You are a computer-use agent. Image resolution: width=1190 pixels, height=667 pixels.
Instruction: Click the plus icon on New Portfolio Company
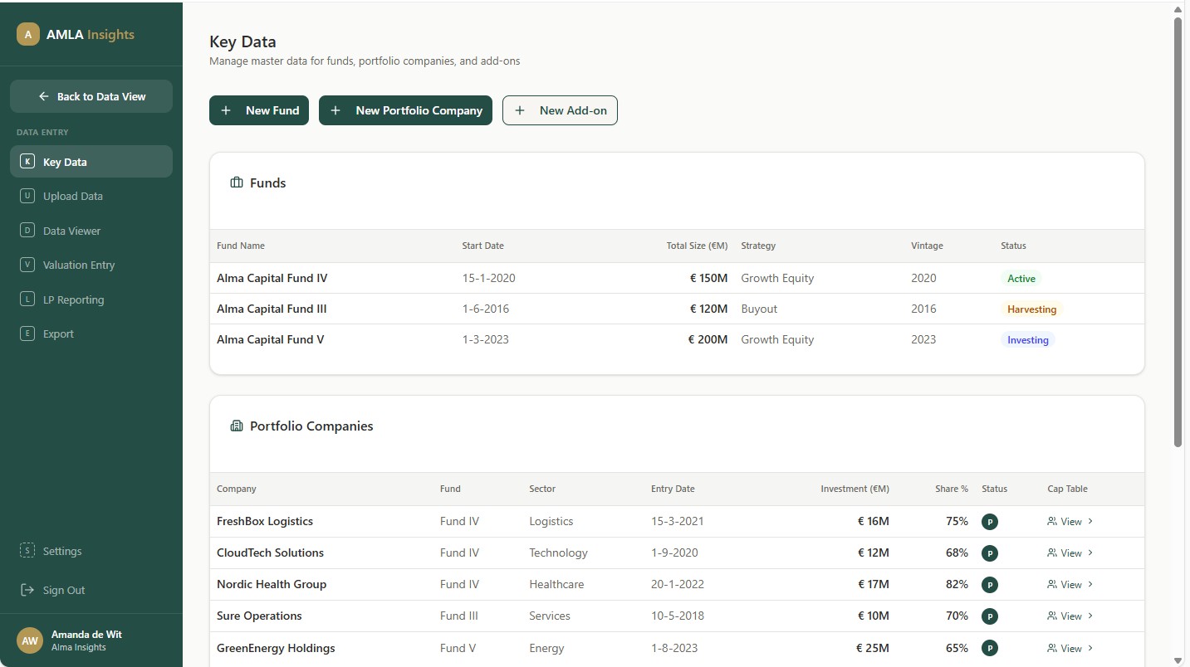click(335, 110)
